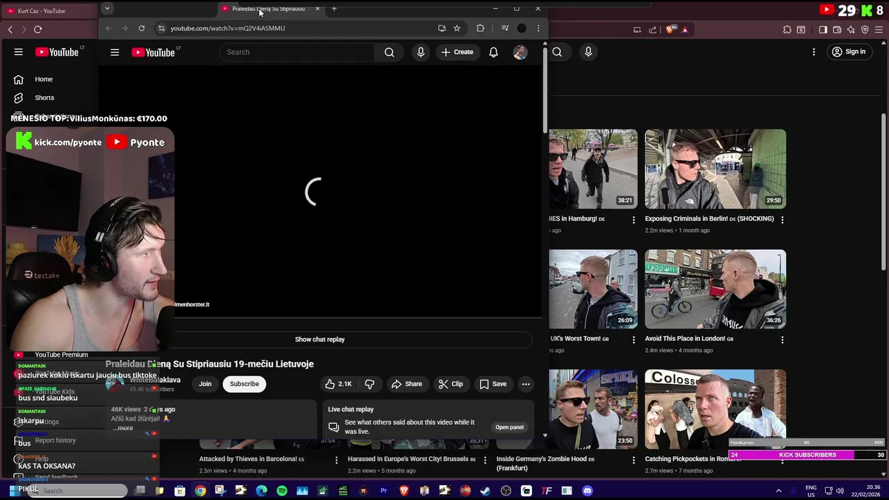Toggle the Brave sidebar panel icon

823,30
